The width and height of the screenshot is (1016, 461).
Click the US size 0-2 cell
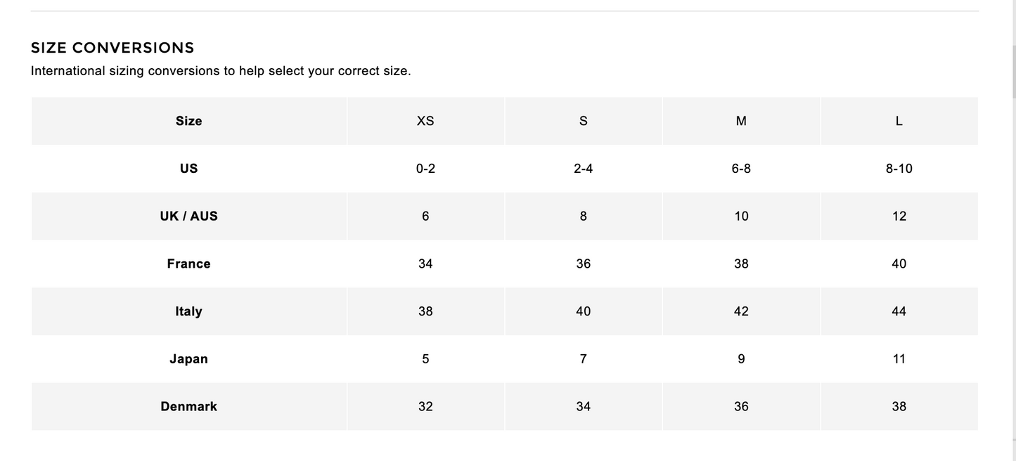(x=425, y=169)
